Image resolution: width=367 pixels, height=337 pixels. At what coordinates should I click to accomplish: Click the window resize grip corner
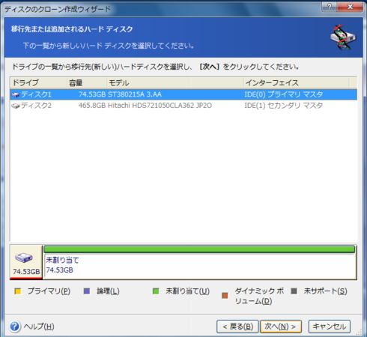359,333
